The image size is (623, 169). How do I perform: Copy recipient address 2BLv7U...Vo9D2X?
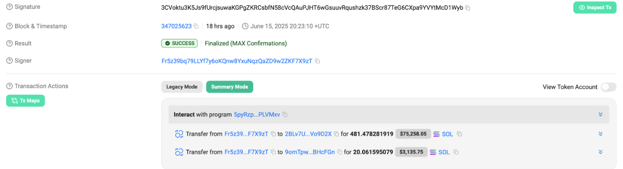[x=337, y=134]
